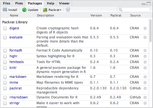Open the stringr package link

(x=15, y=103)
